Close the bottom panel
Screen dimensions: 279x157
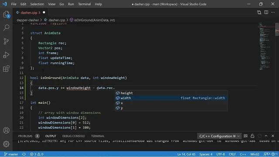coord(273,136)
